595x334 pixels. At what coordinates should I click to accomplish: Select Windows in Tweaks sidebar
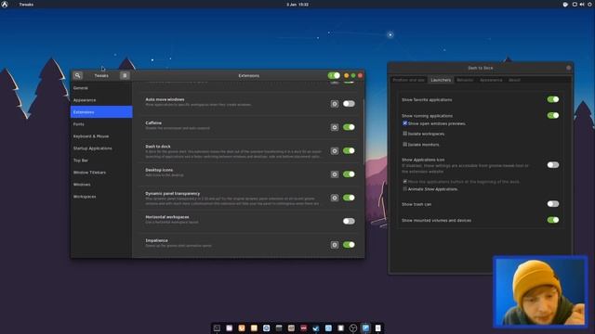tap(101, 185)
